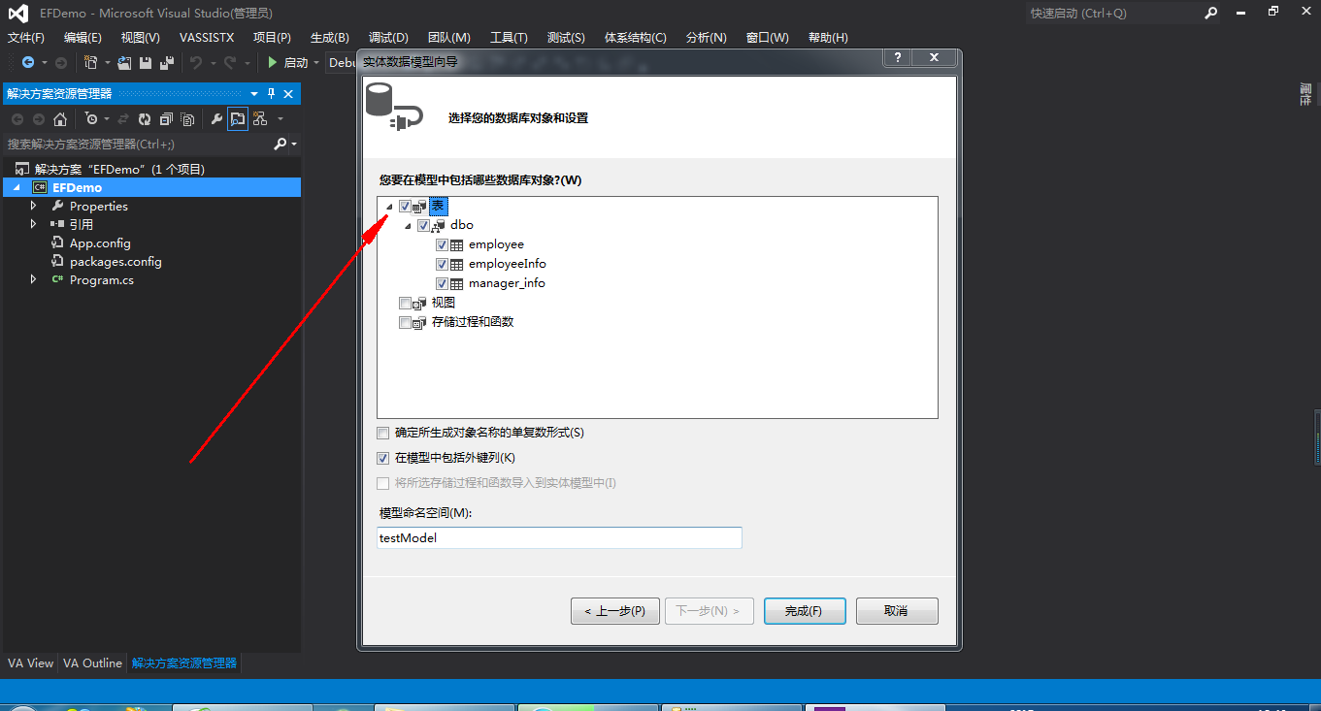Open the VASSISTX menu
The height and width of the screenshot is (711, 1321).
click(207, 37)
